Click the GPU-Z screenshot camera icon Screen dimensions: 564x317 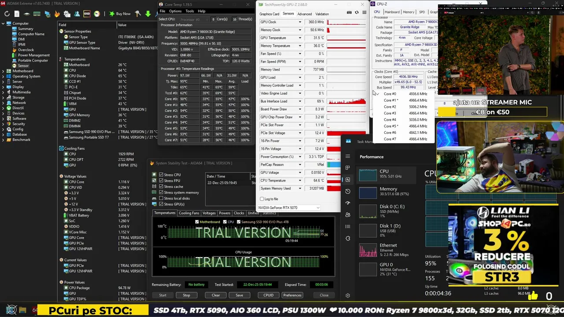(x=349, y=12)
